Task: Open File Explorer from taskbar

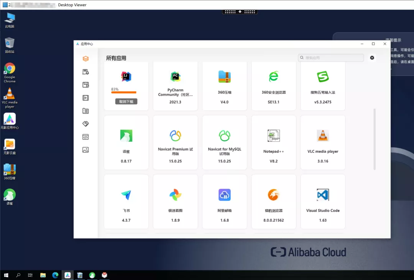Action: 43,275
